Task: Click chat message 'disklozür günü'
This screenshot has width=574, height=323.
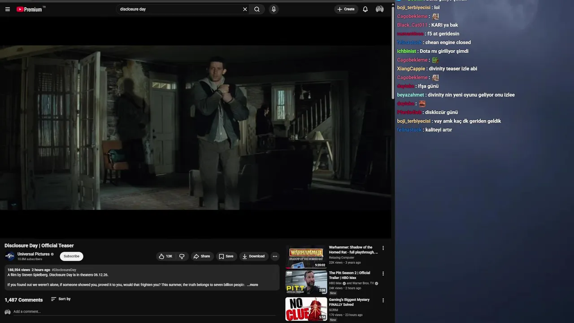Action: click(441, 112)
